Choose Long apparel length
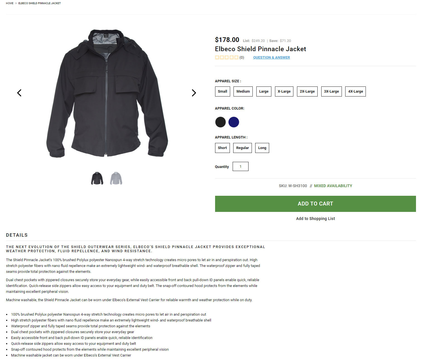Image resolution: width=421 pixels, height=359 pixels. point(262,148)
